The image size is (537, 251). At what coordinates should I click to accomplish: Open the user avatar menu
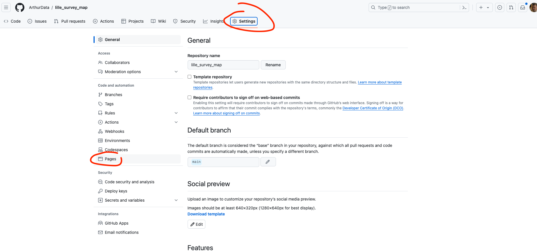[533, 7]
